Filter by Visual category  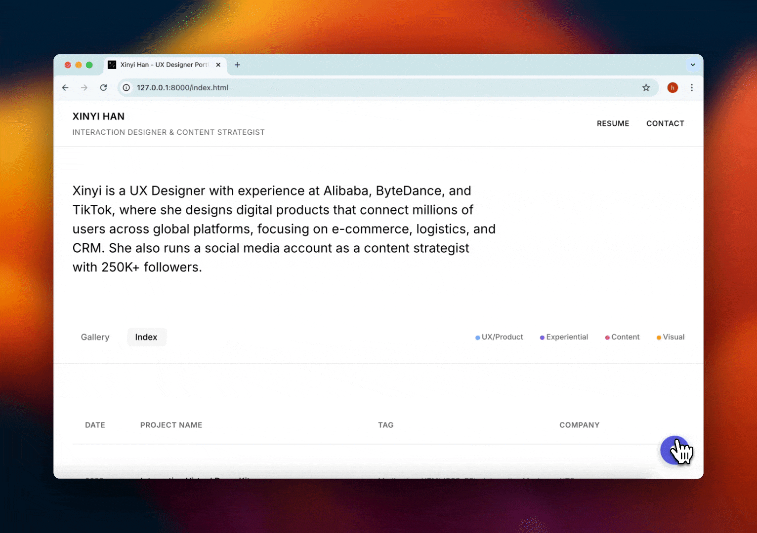click(x=671, y=337)
